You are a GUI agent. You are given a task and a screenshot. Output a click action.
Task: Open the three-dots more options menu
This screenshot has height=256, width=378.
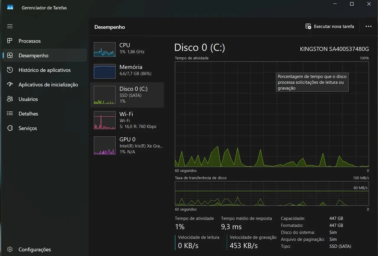click(368, 26)
